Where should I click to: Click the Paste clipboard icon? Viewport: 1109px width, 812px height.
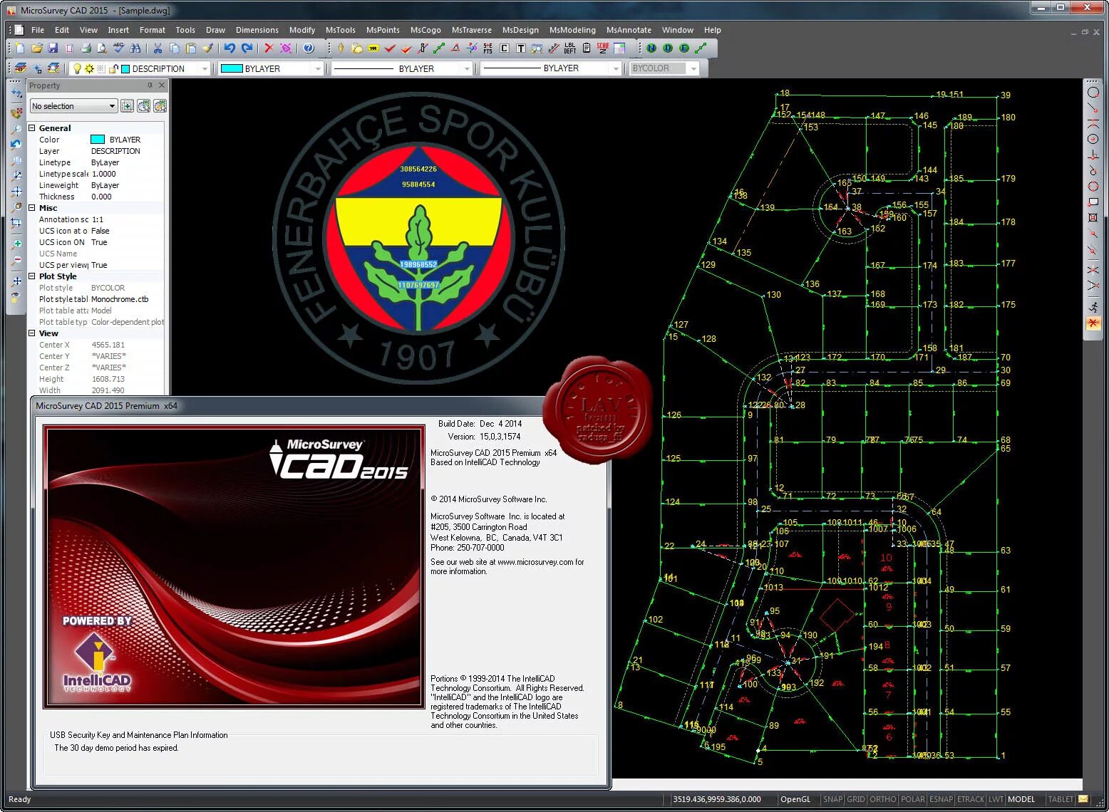(190, 48)
